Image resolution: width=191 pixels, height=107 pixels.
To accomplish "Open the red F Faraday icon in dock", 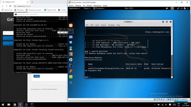I will coord(71,71).
